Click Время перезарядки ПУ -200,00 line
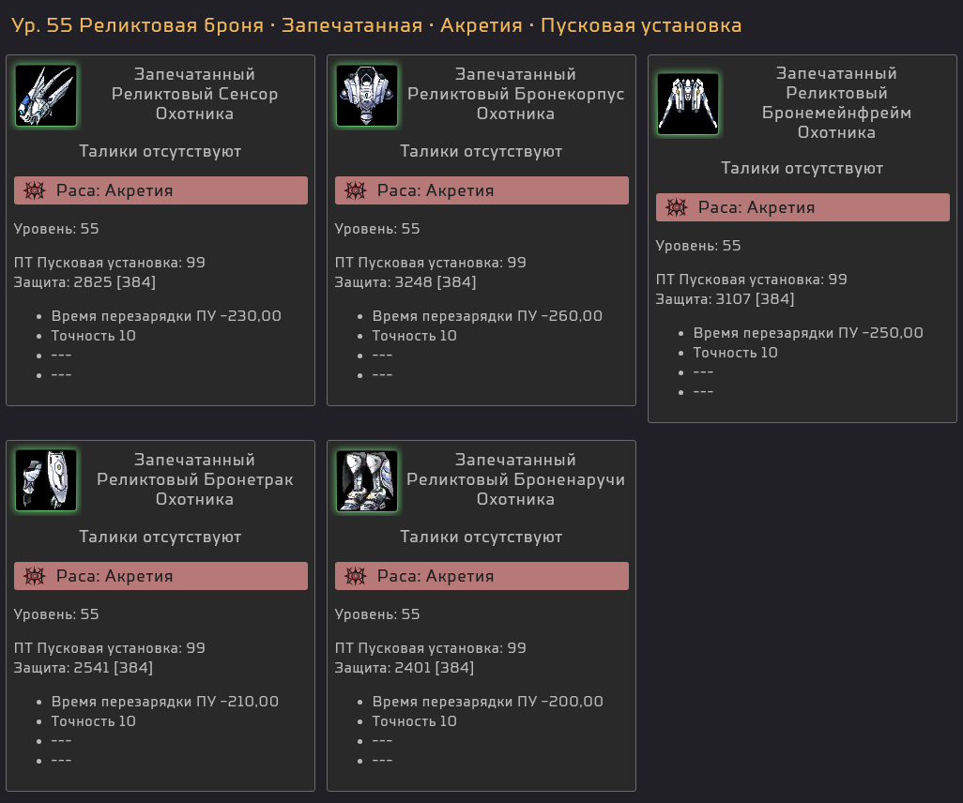The height and width of the screenshot is (803, 963). point(488,702)
